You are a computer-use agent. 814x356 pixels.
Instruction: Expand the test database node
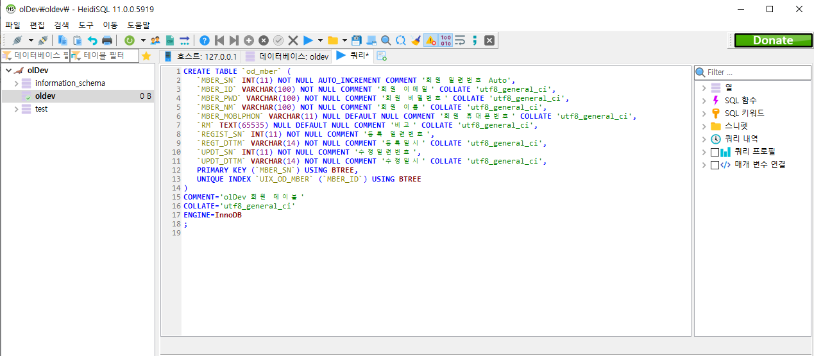coord(17,109)
